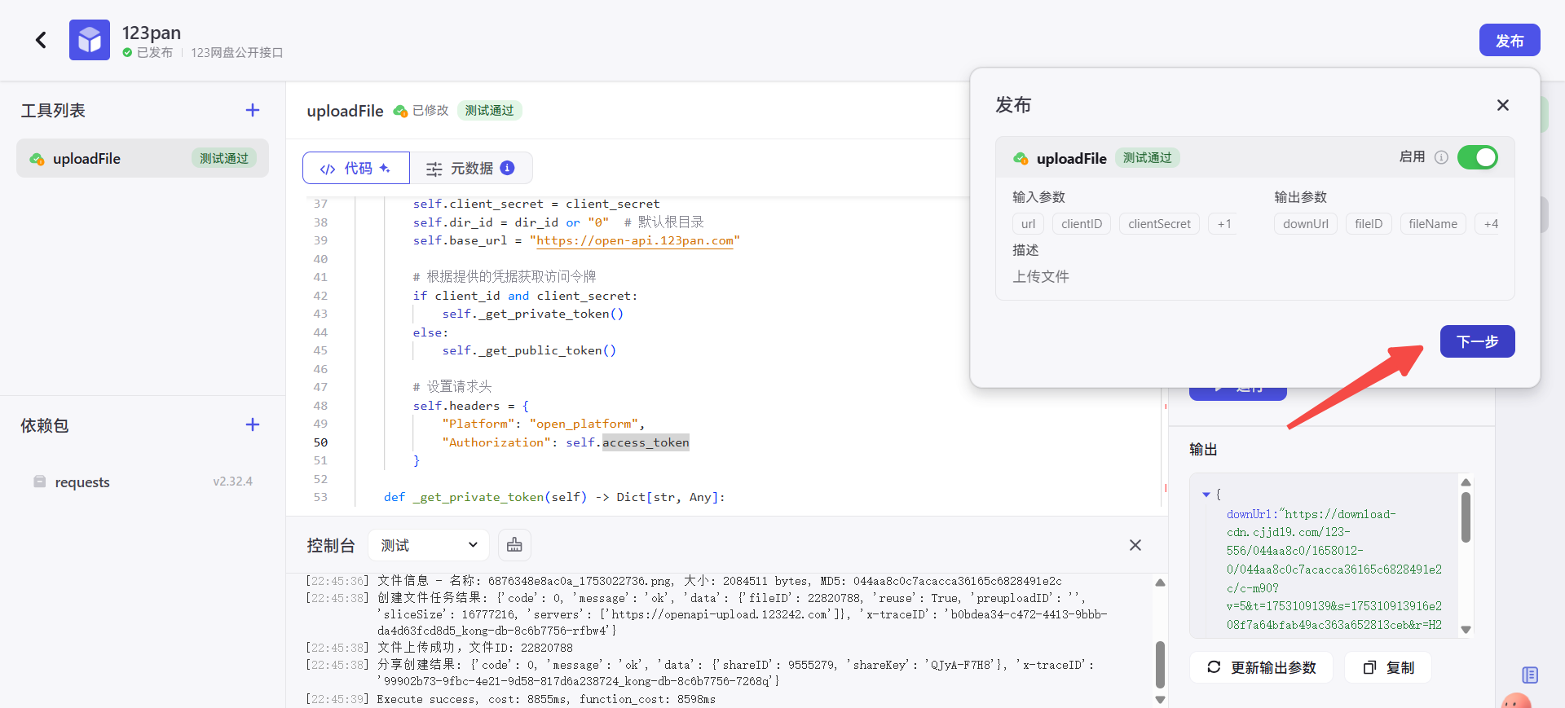Open the https://open-api.123pan.com link in code
The image size is (1565, 708).
pos(635,240)
